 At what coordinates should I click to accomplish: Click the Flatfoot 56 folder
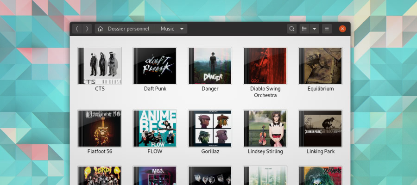click(x=100, y=128)
